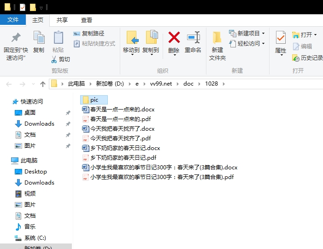
Task: Select 小学生我最喜欢的季节日记300字 docx file
Action: pos(159,167)
